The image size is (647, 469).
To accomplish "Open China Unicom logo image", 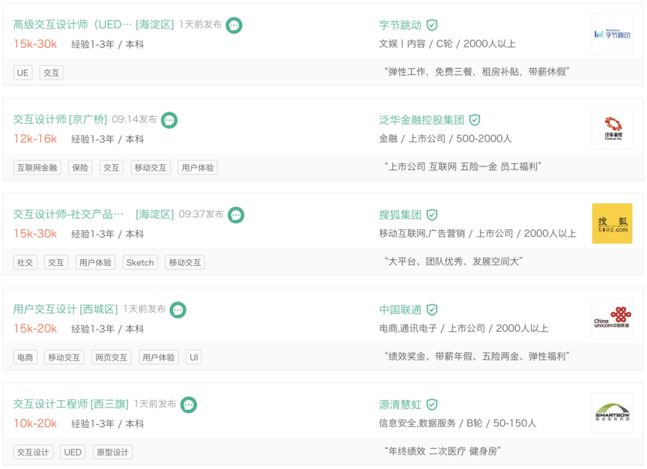I will point(612,318).
